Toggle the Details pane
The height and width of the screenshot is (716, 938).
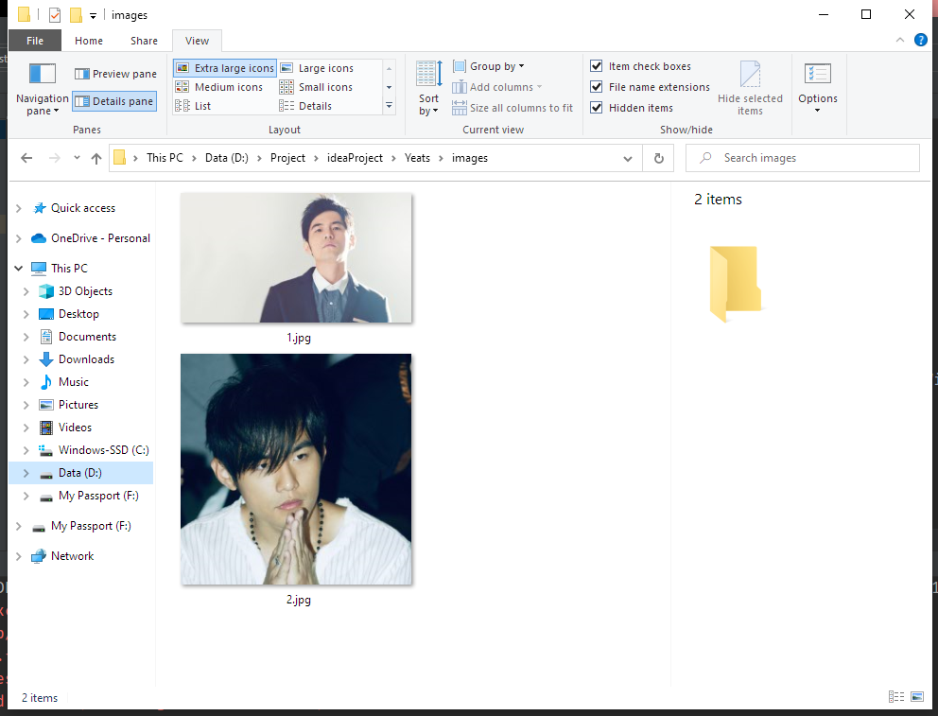coord(114,101)
